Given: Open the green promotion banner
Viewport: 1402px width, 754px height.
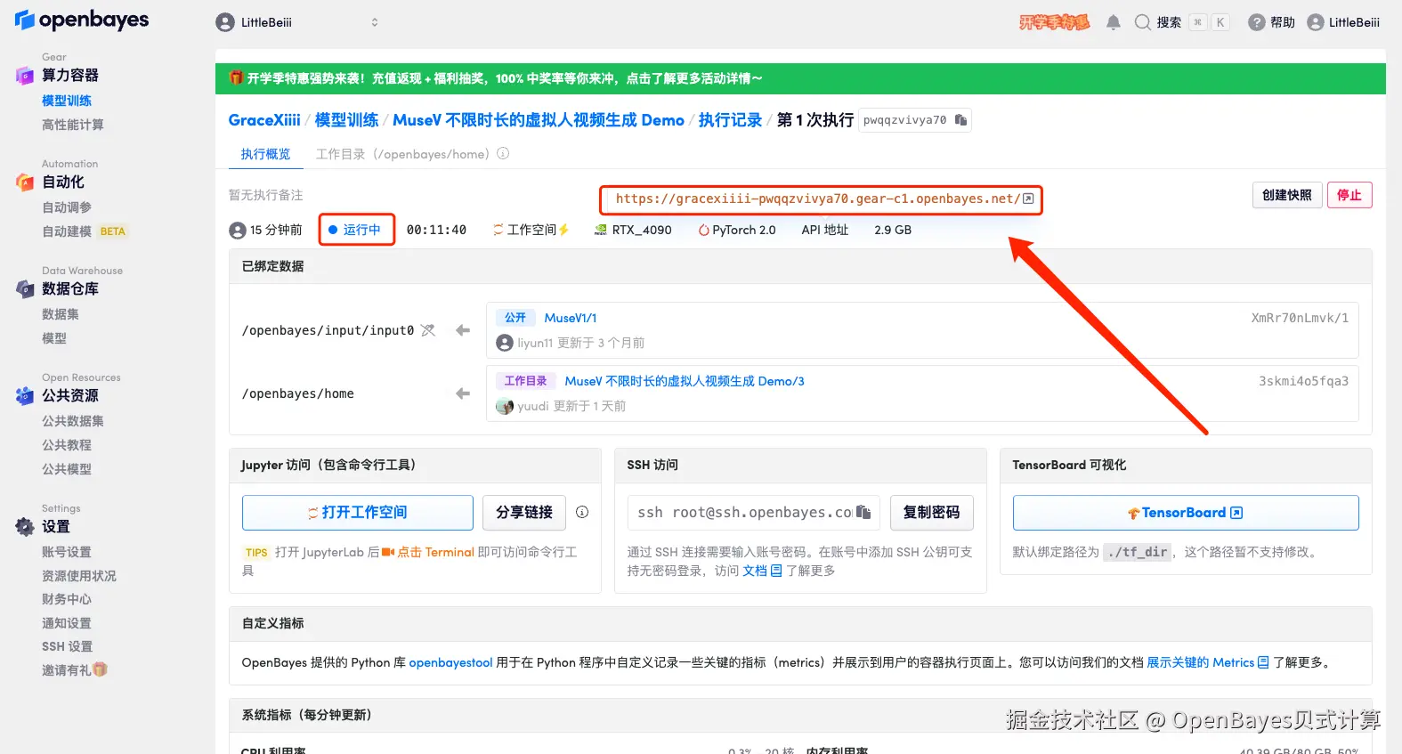Looking at the screenshot, I should pyautogui.click(x=800, y=78).
